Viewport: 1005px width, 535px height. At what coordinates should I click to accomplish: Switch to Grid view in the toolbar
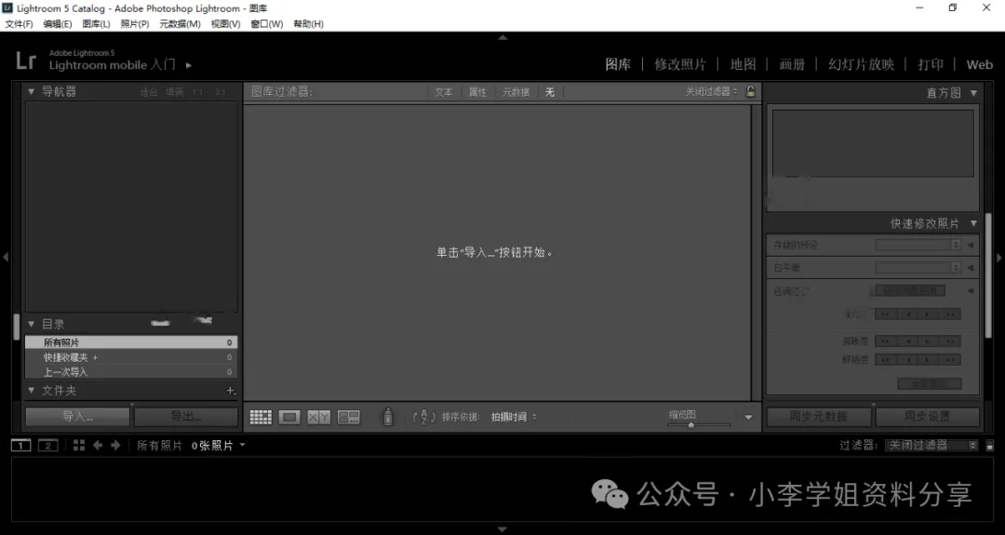point(261,417)
